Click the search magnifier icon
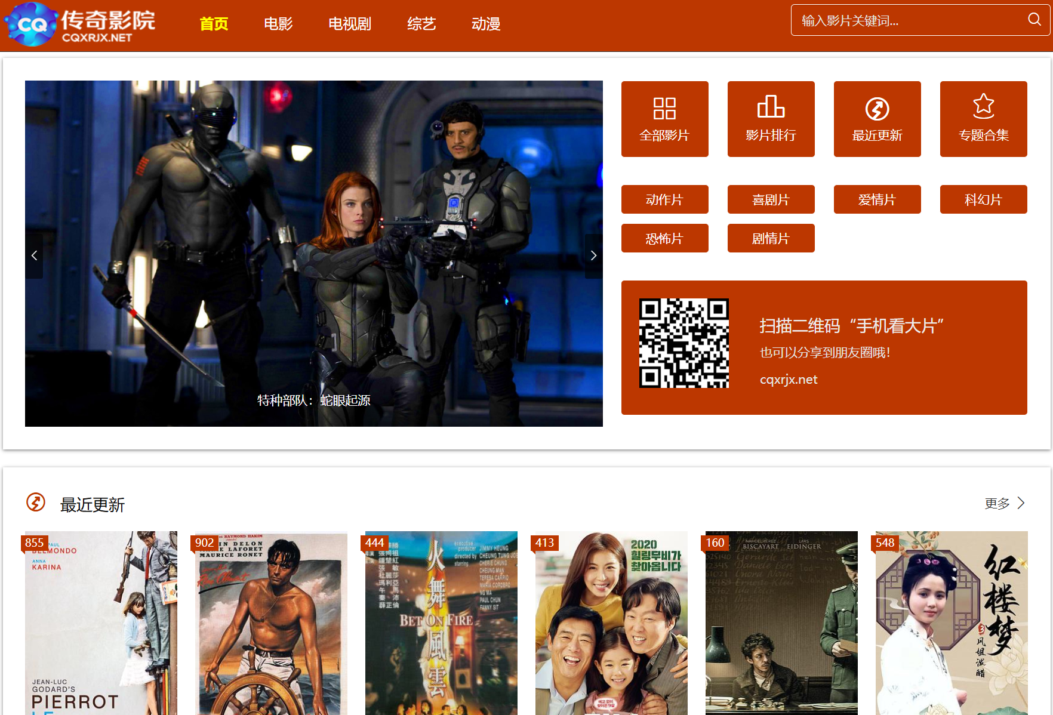Image resolution: width=1053 pixels, height=715 pixels. [x=1034, y=20]
